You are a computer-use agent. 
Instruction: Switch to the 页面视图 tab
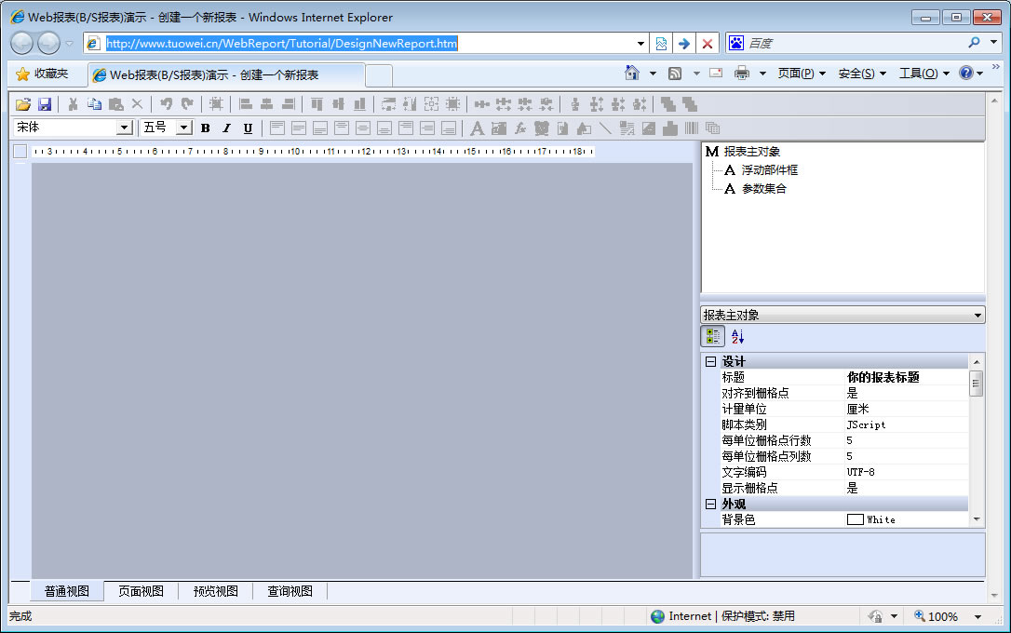[x=141, y=591]
